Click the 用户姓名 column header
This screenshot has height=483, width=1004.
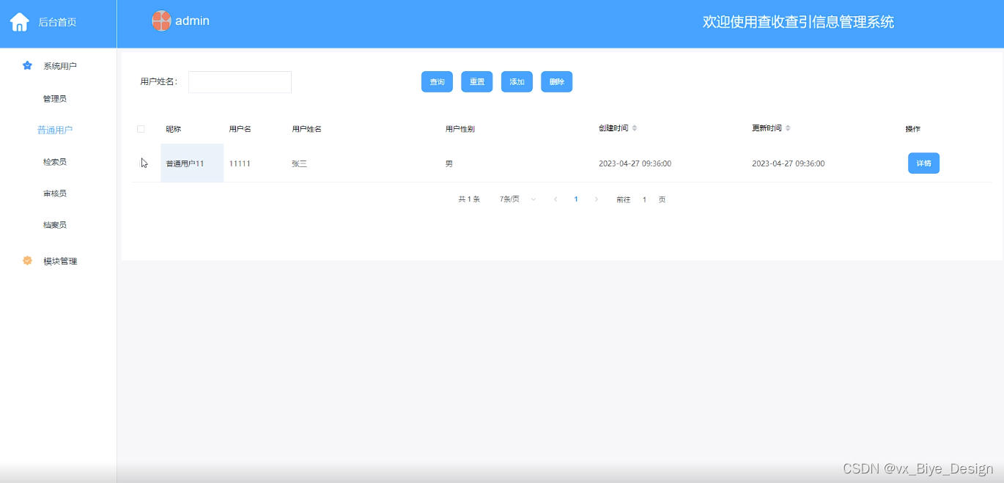click(307, 129)
